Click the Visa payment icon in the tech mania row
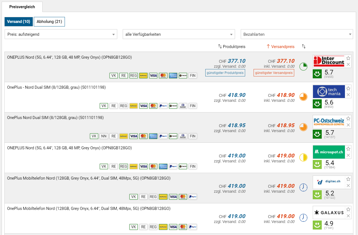358x235 pixels. pyautogui.click(x=143, y=106)
